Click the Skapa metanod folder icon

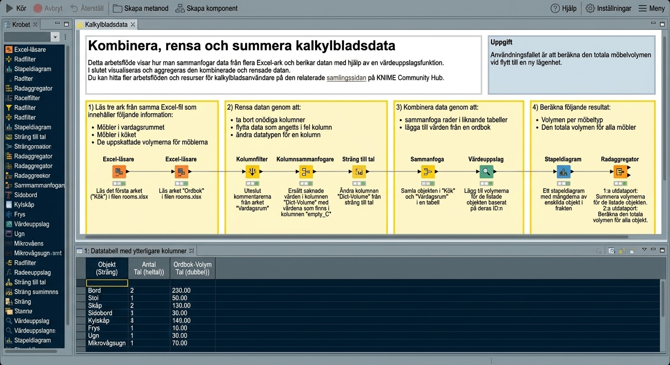tap(117, 8)
